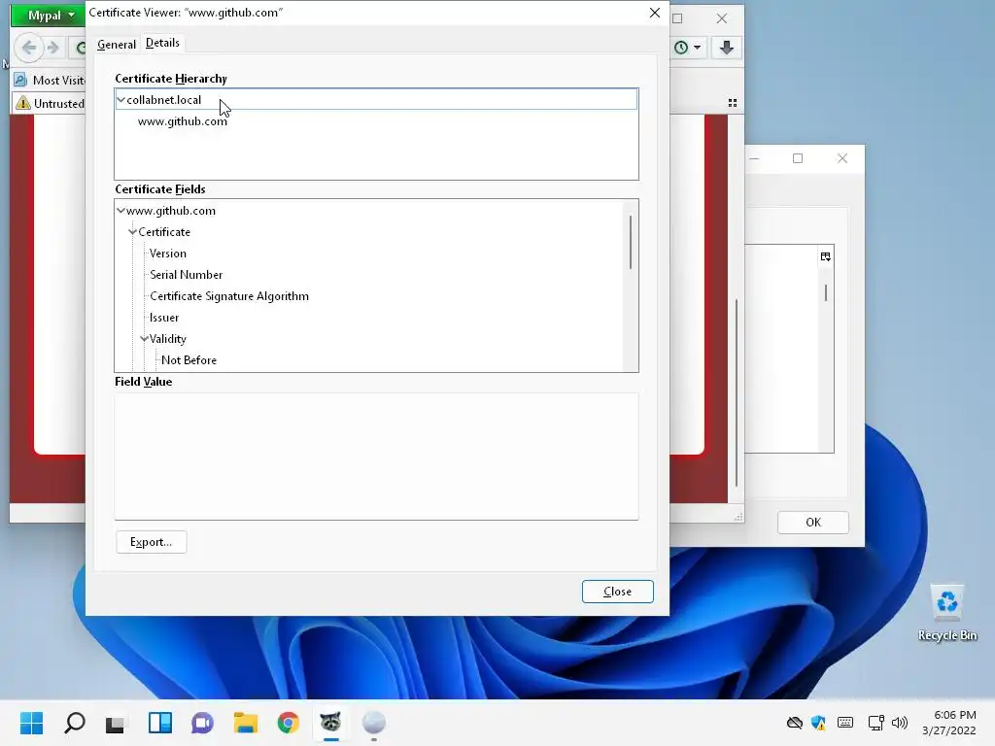This screenshot has height=746, width=995.
Task: Open File Explorer from taskbar
Action: [x=246, y=723]
